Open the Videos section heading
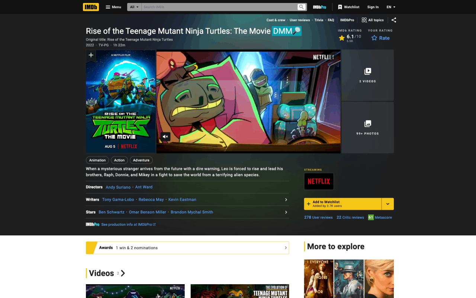The height and width of the screenshot is (298, 476). 107,273
